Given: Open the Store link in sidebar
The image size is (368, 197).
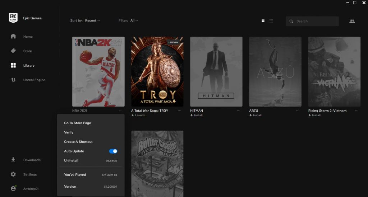Looking at the screenshot, I should [x=27, y=51].
